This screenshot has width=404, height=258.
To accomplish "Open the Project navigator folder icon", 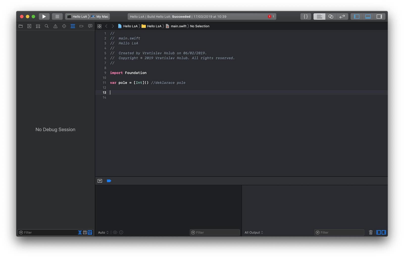I will click(x=21, y=26).
